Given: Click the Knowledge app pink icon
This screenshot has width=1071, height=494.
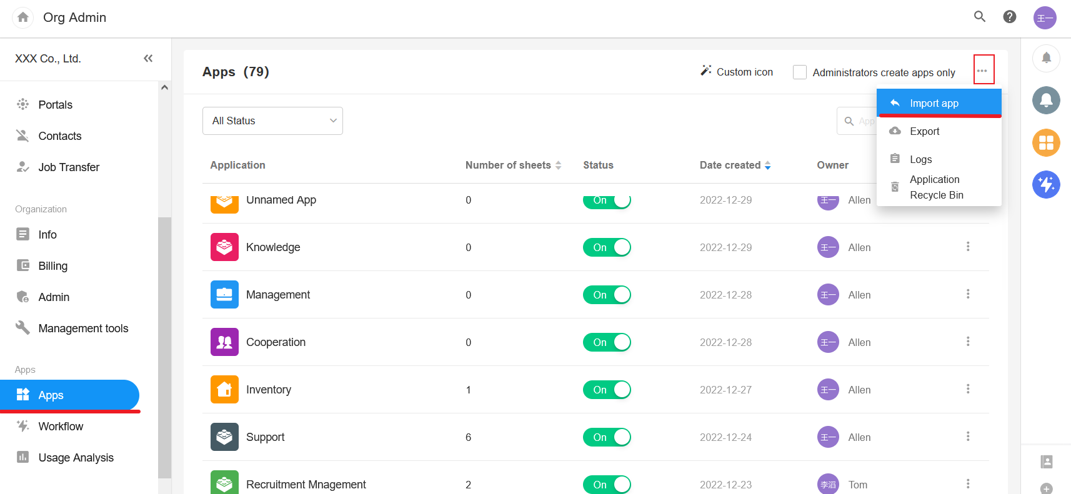Looking at the screenshot, I should point(224,247).
